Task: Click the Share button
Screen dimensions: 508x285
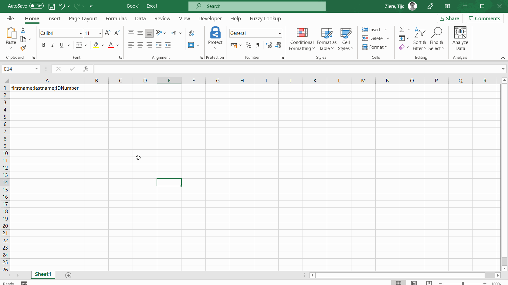Action: 450,18
